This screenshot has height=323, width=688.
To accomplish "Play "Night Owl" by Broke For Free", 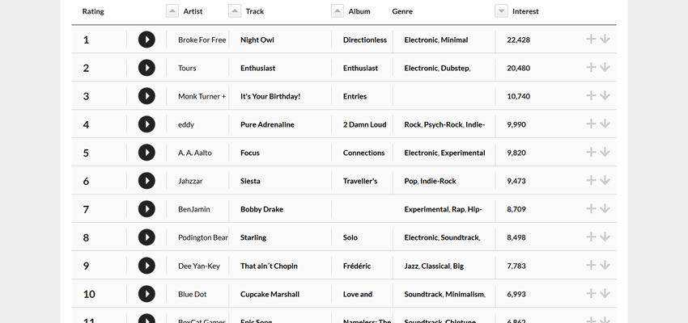I will [147, 40].
